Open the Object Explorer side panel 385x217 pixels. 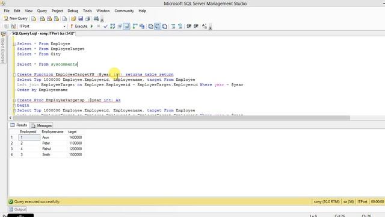pyautogui.click(x=3, y=48)
